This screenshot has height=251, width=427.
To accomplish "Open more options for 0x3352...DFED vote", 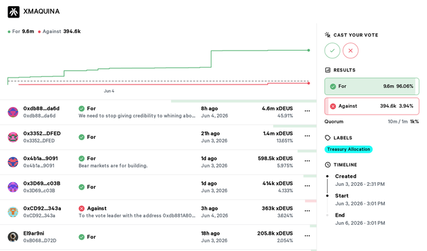I will pos(307,136).
